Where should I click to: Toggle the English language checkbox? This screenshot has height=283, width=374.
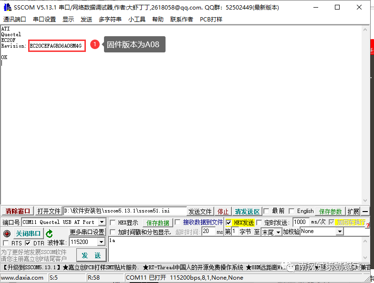pyautogui.click(x=291, y=211)
